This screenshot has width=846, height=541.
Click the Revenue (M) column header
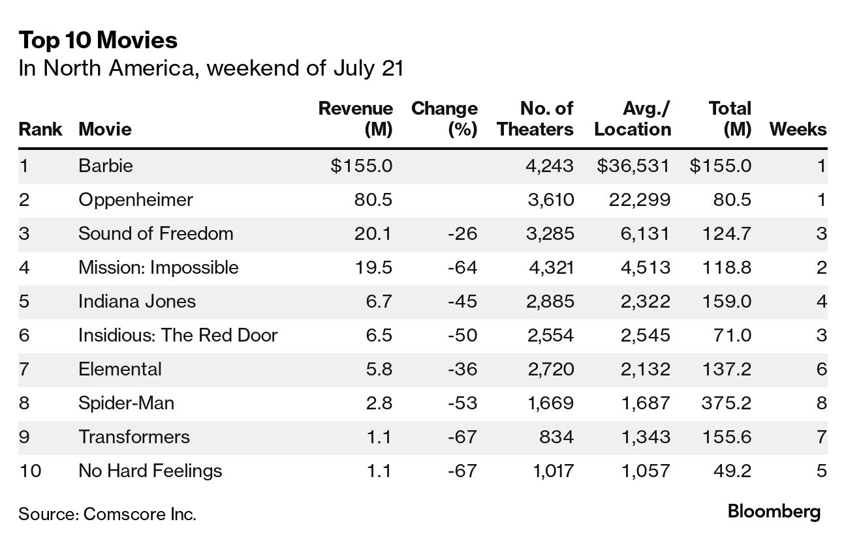[356, 119]
